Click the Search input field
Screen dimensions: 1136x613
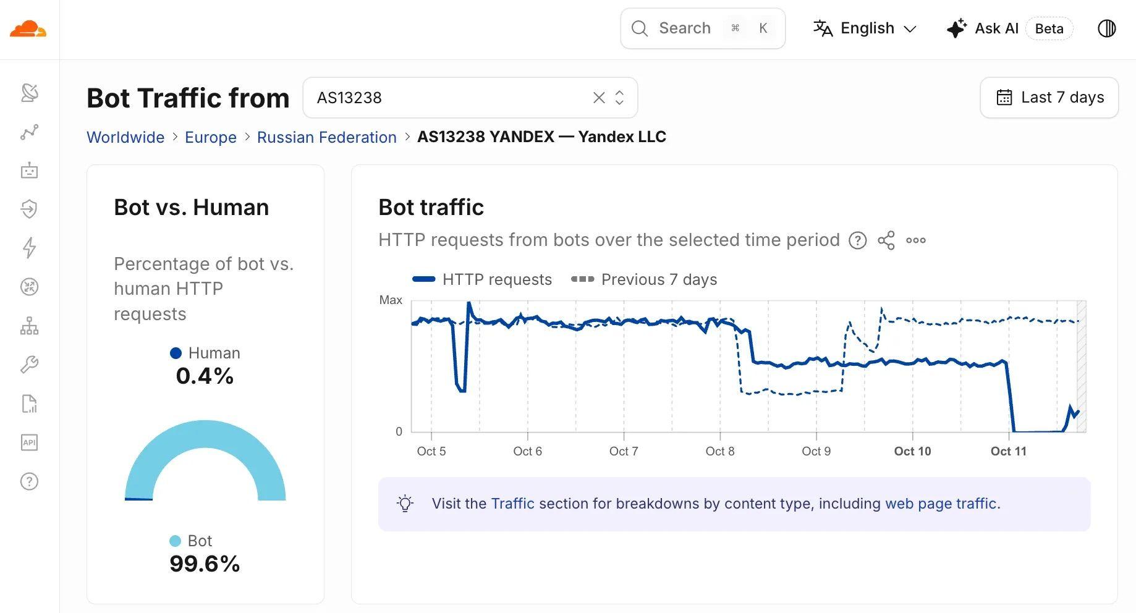703,28
